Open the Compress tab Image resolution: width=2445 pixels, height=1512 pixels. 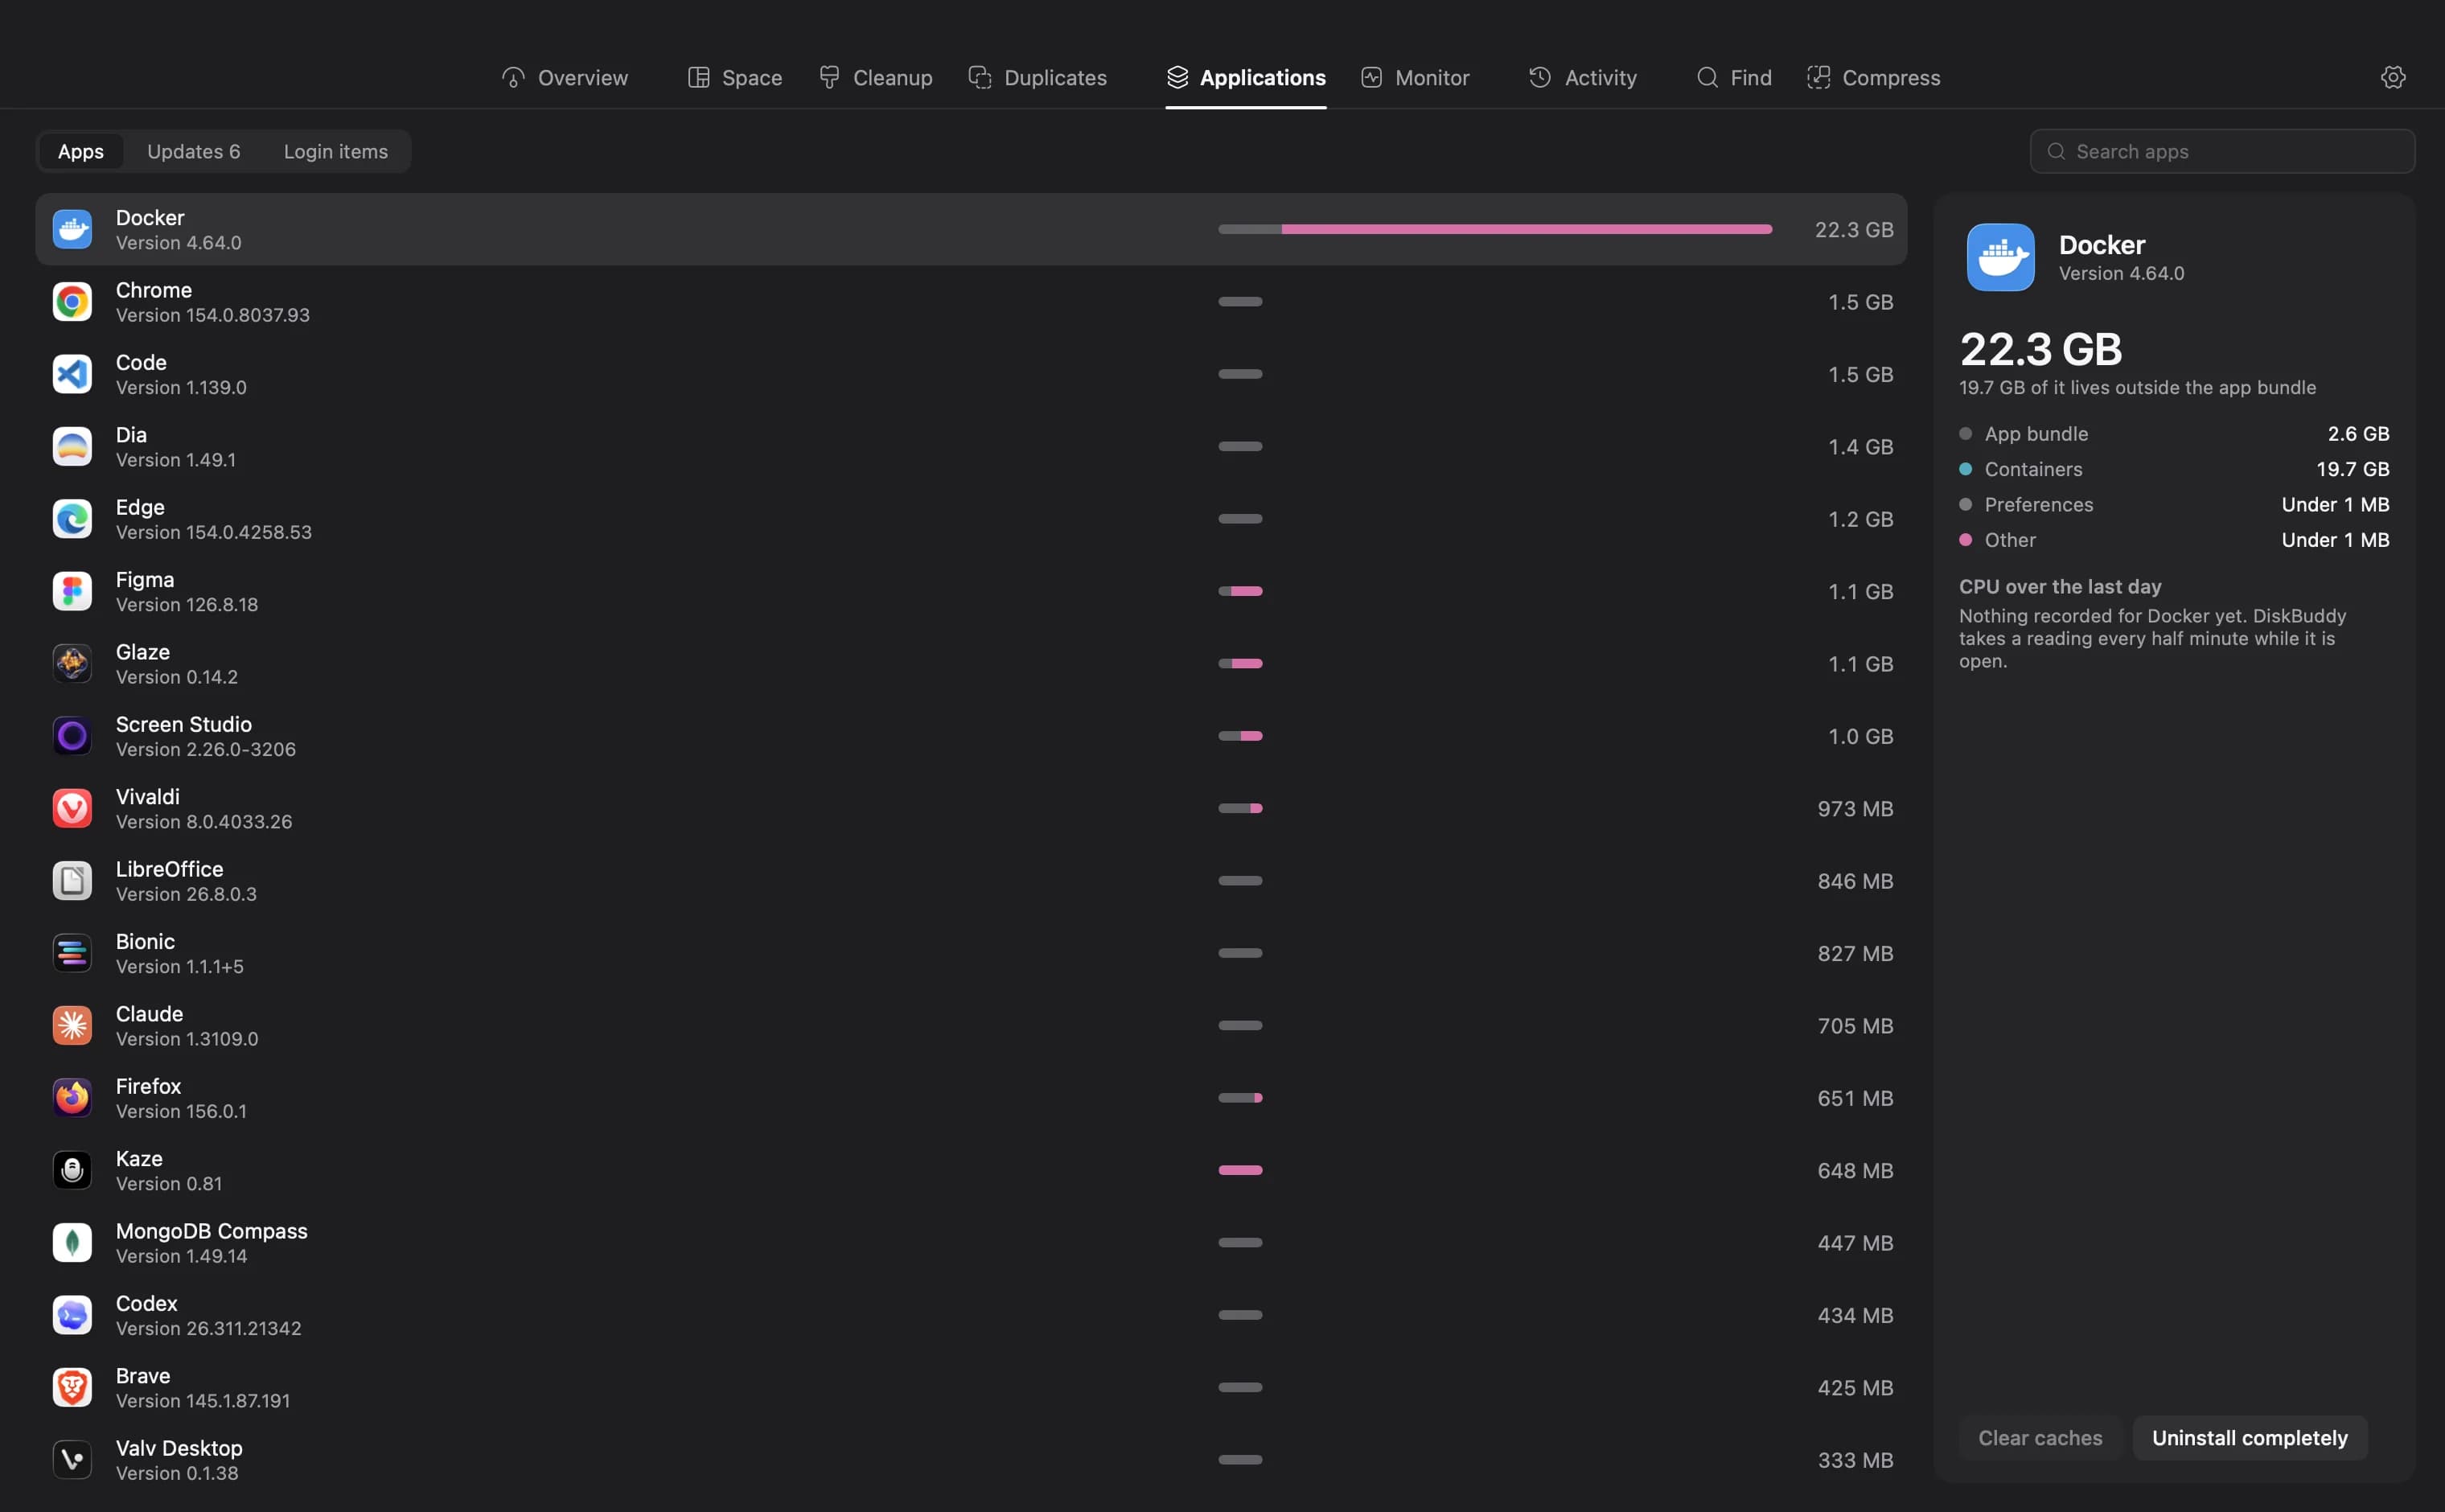tap(1873, 78)
